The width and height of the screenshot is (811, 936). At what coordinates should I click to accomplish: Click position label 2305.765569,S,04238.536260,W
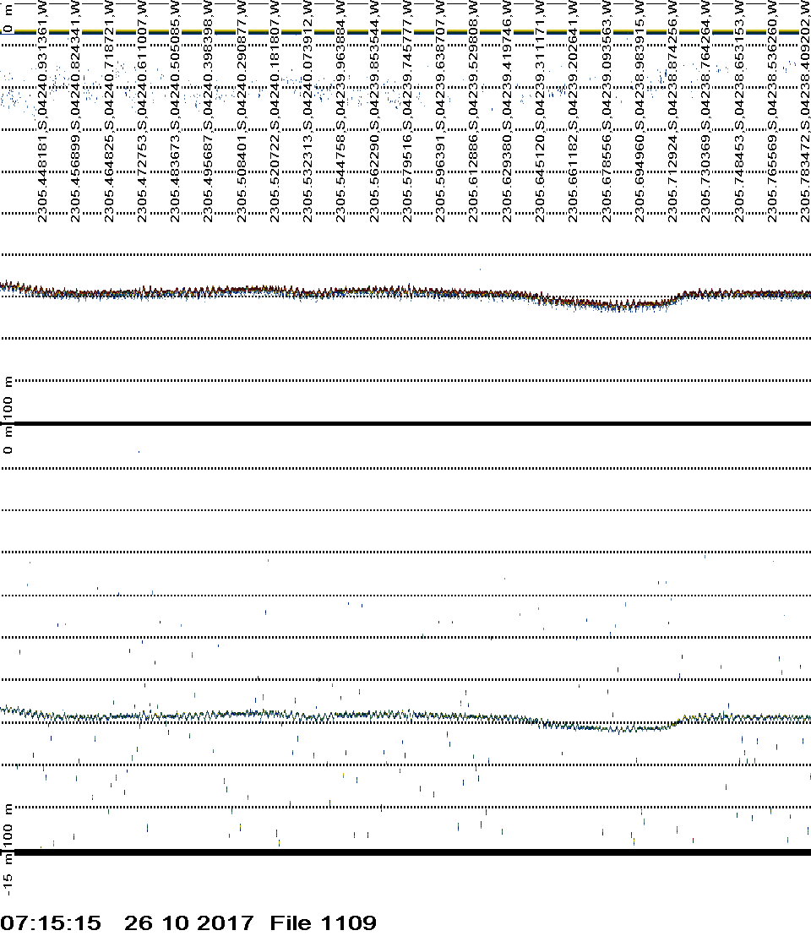click(772, 111)
